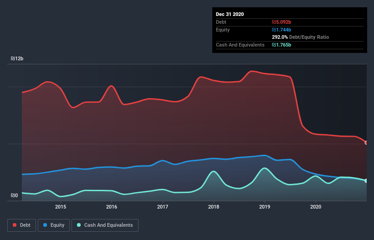Click the 2019 x-axis label
Viewport: 374px width, 240px height.
pyautogui.click(x=265, y=207)
